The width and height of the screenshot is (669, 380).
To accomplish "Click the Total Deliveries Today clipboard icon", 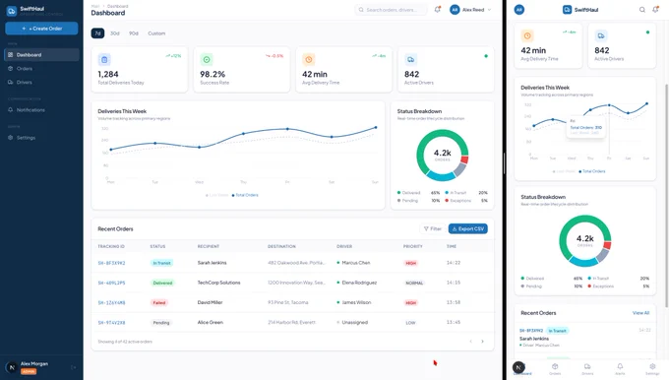I will click(x=104, y=59).
